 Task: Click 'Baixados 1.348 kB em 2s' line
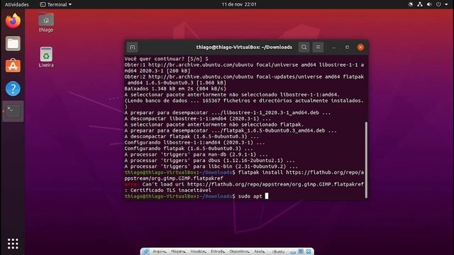[x=175, y=89]
